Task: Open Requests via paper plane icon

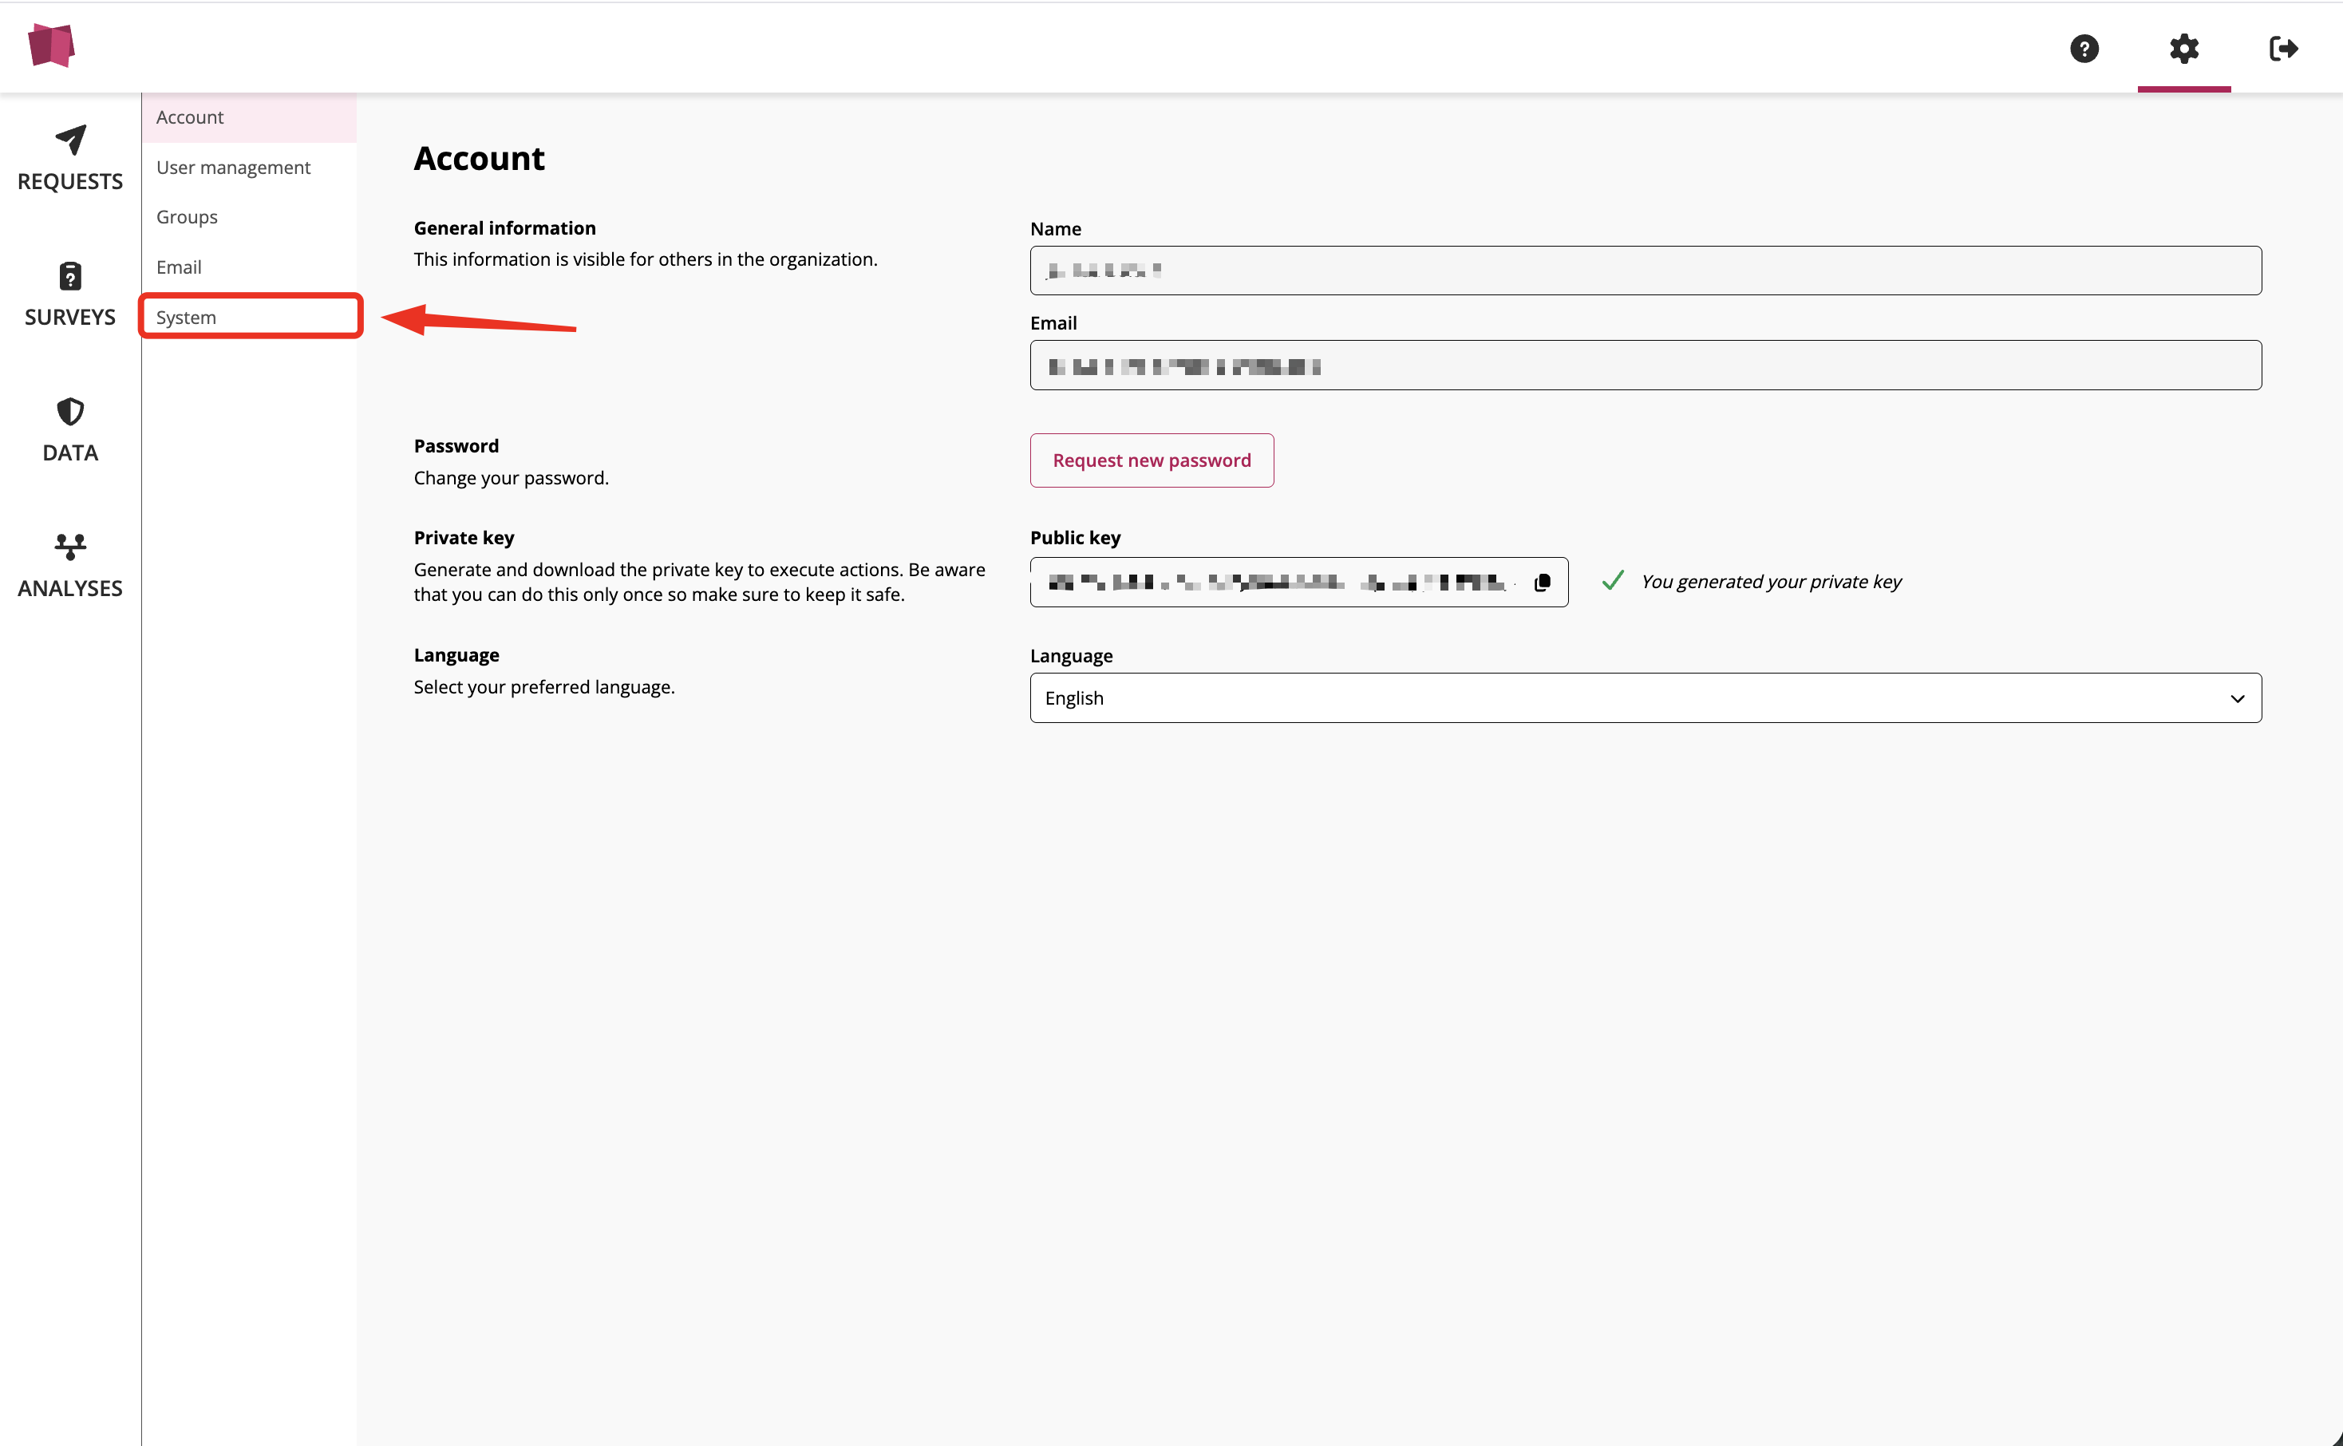Action: 69,140
